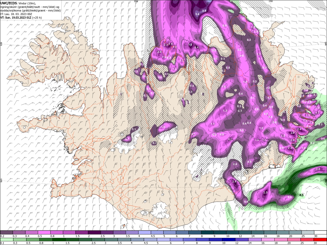The height and width of the screenshot is (245, 327).
Task: Click the darkest purple snow swatch labeled 2
Action: (x=94, y=232)
